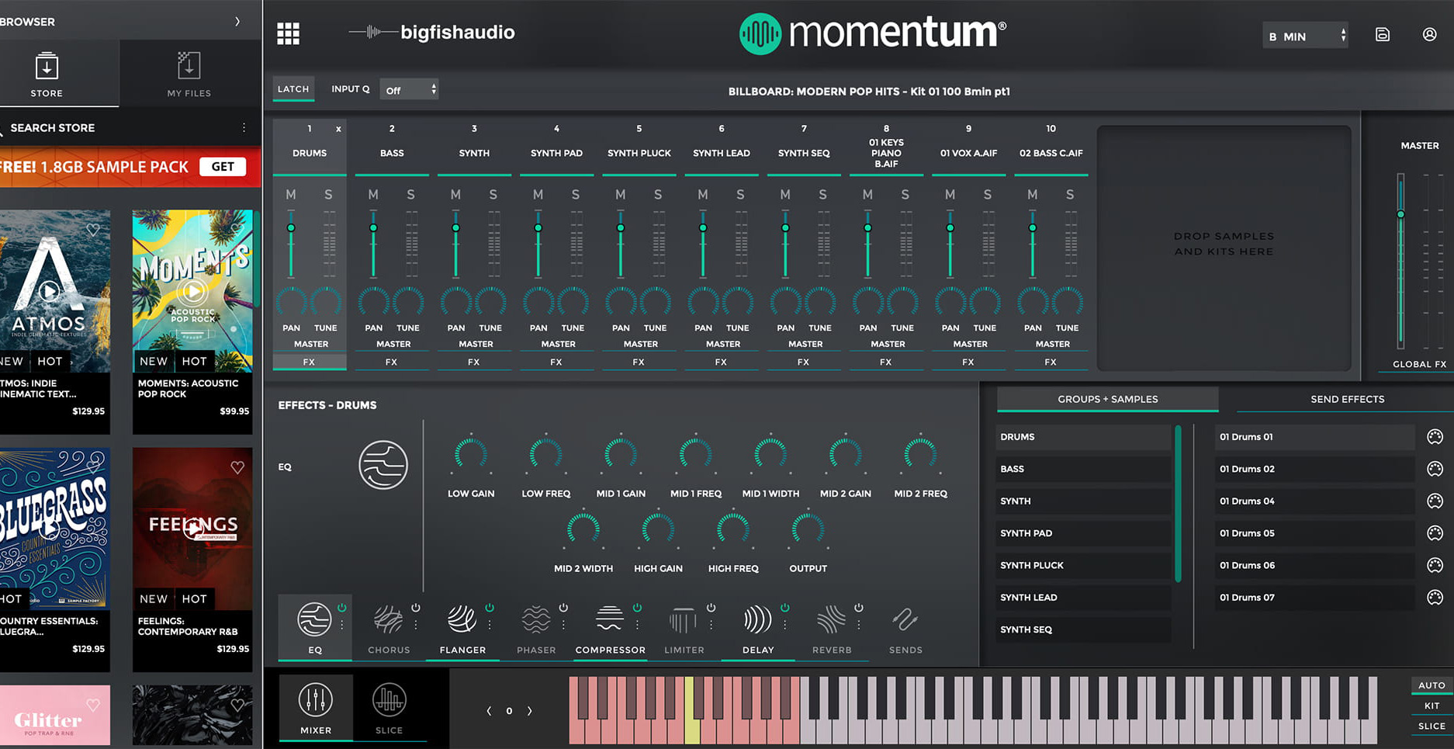Image resolution: width=1454 pixels, height=749 pixels.
Task: Click palette icon for 01 Drums 01
Action: click(x=1435, y=437)
